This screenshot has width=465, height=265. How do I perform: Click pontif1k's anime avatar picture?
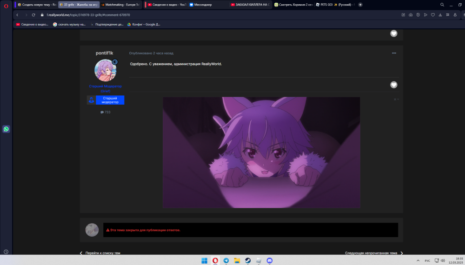point(105,70)
